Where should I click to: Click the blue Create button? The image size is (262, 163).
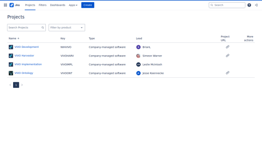click(88, 5)
